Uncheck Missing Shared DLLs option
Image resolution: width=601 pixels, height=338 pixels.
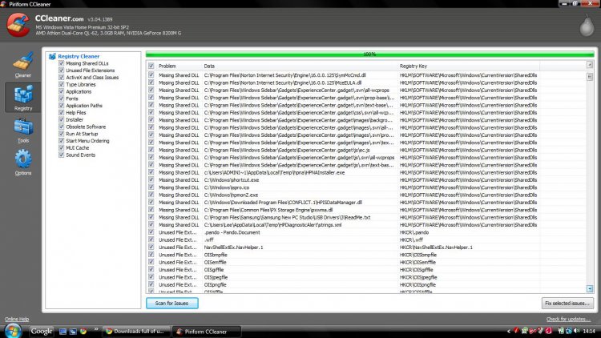pyautogui.click(x=62, y=63)
